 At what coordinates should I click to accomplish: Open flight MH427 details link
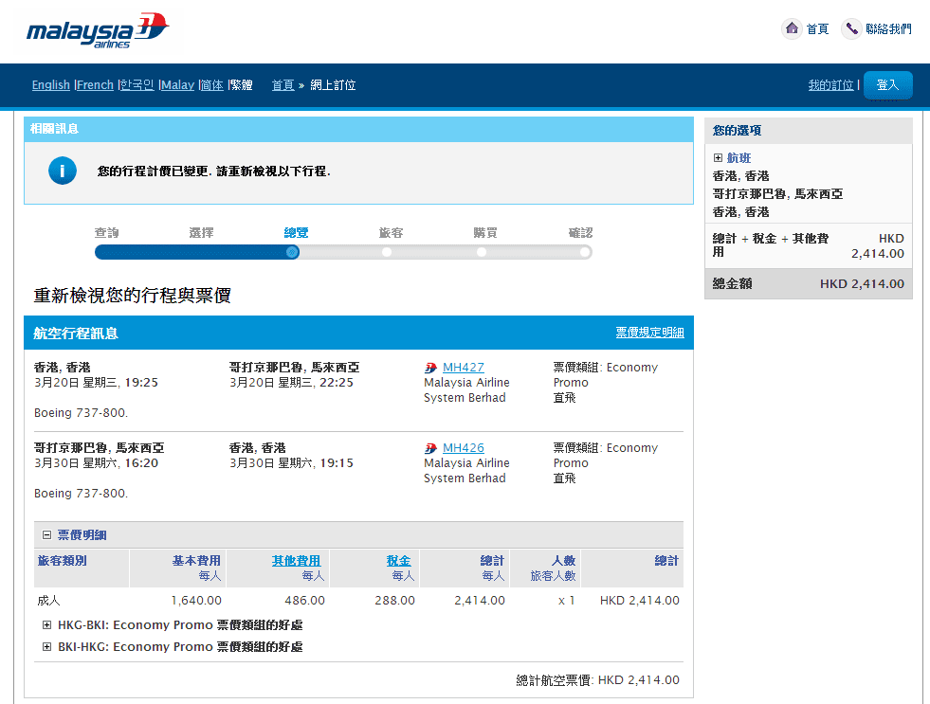coord(464,368)
